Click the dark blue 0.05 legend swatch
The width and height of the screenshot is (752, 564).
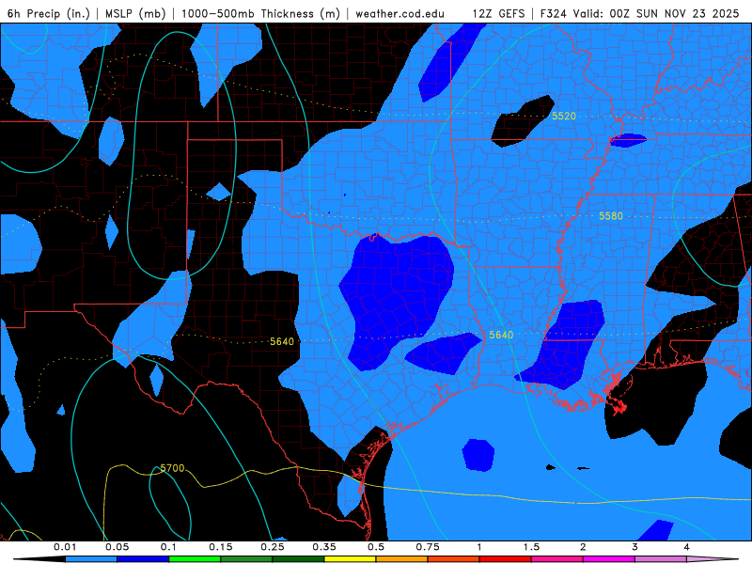click(143, 559)
